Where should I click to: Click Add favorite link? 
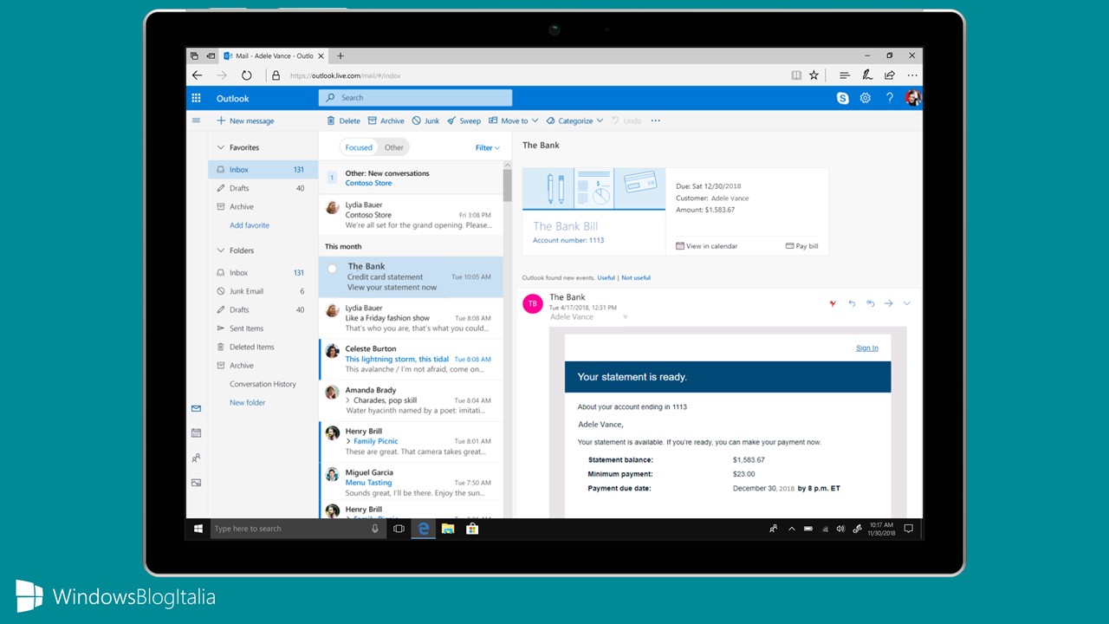[250, 225]
